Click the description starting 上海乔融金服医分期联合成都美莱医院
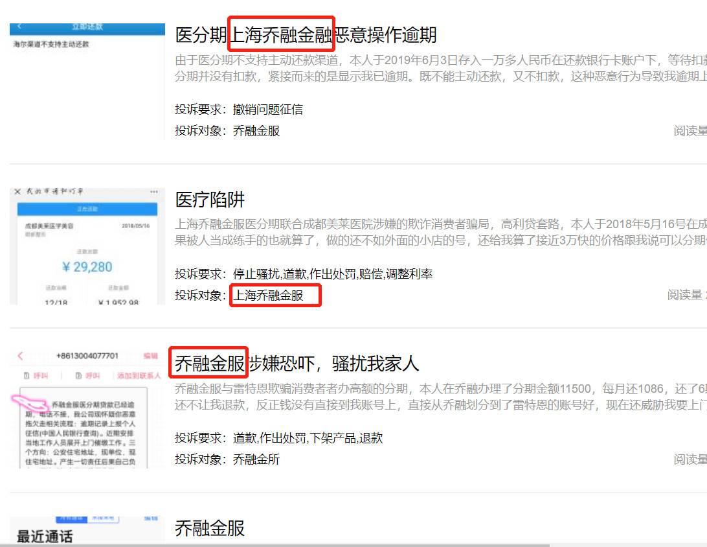The height and width of the screenshot is (547, 707). click(x=441, y=233)
